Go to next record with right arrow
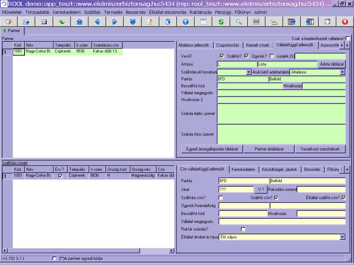This screenshot has height=265, width=354. point(115,22)
